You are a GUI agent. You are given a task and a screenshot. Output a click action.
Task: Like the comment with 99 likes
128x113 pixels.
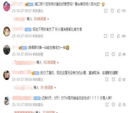pyautogui.click(x=120, y=54)
